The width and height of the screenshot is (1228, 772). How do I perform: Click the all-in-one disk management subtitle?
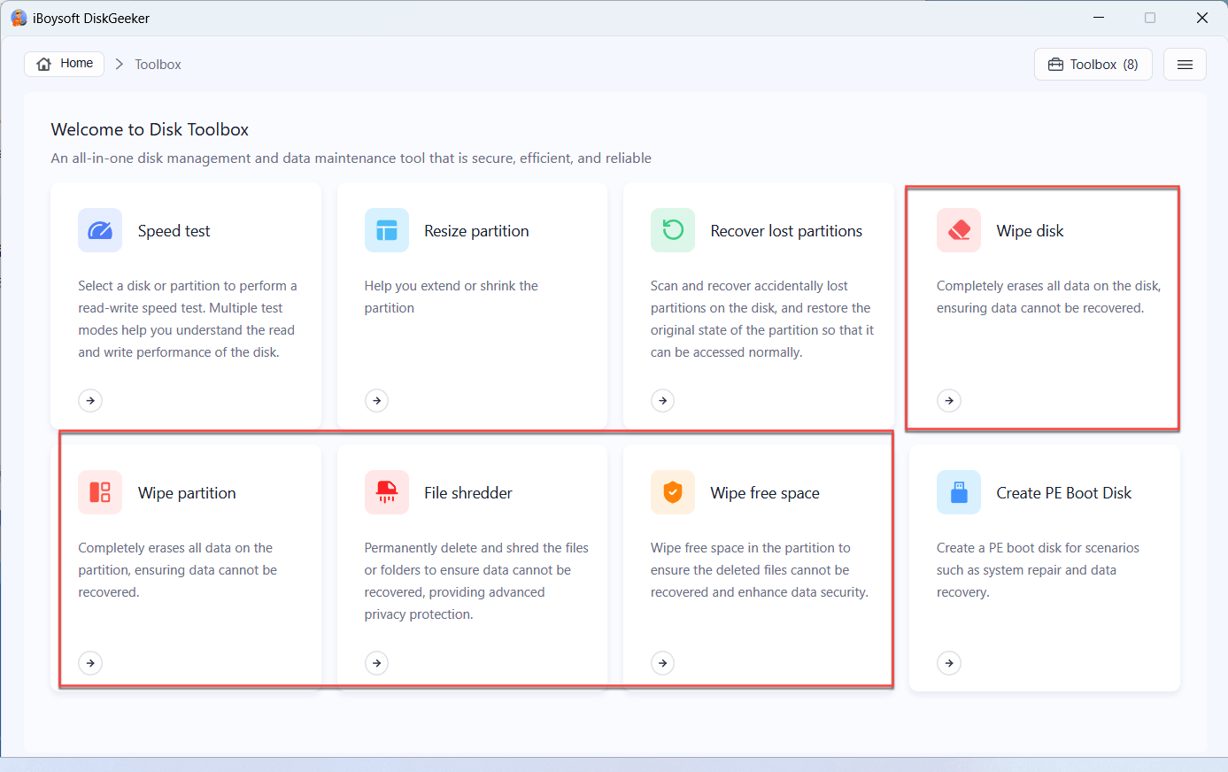click(x=351, y=158)
